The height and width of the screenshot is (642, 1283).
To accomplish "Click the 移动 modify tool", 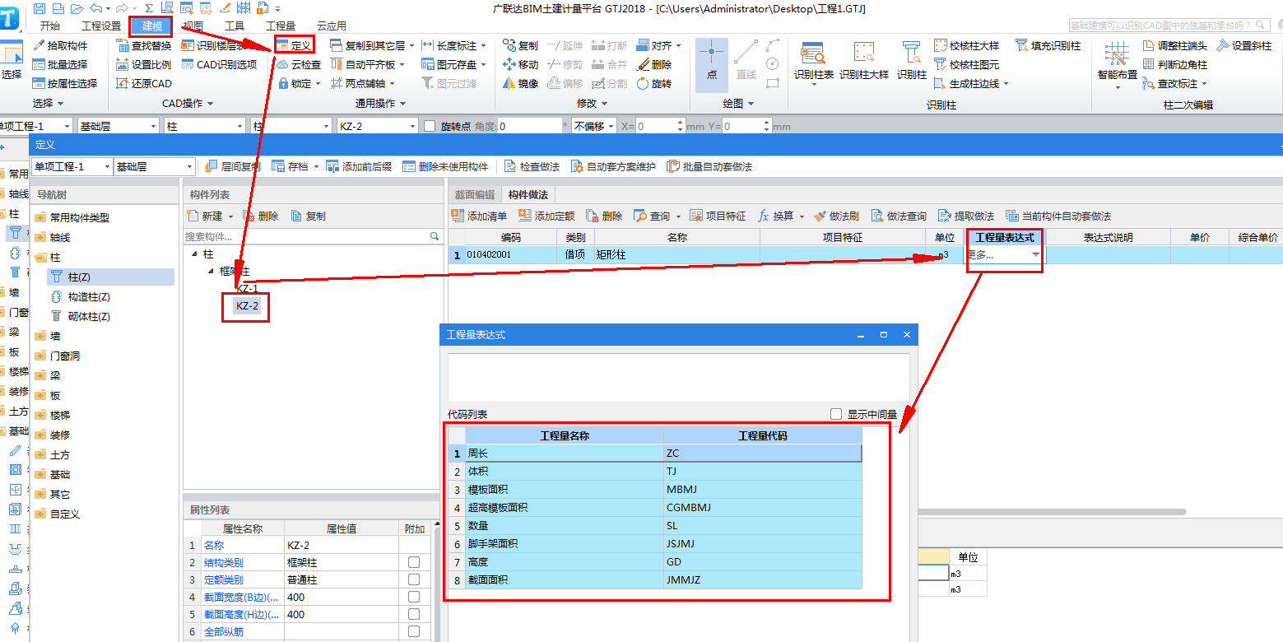I will pyautogui.click(x=520, y=64).
